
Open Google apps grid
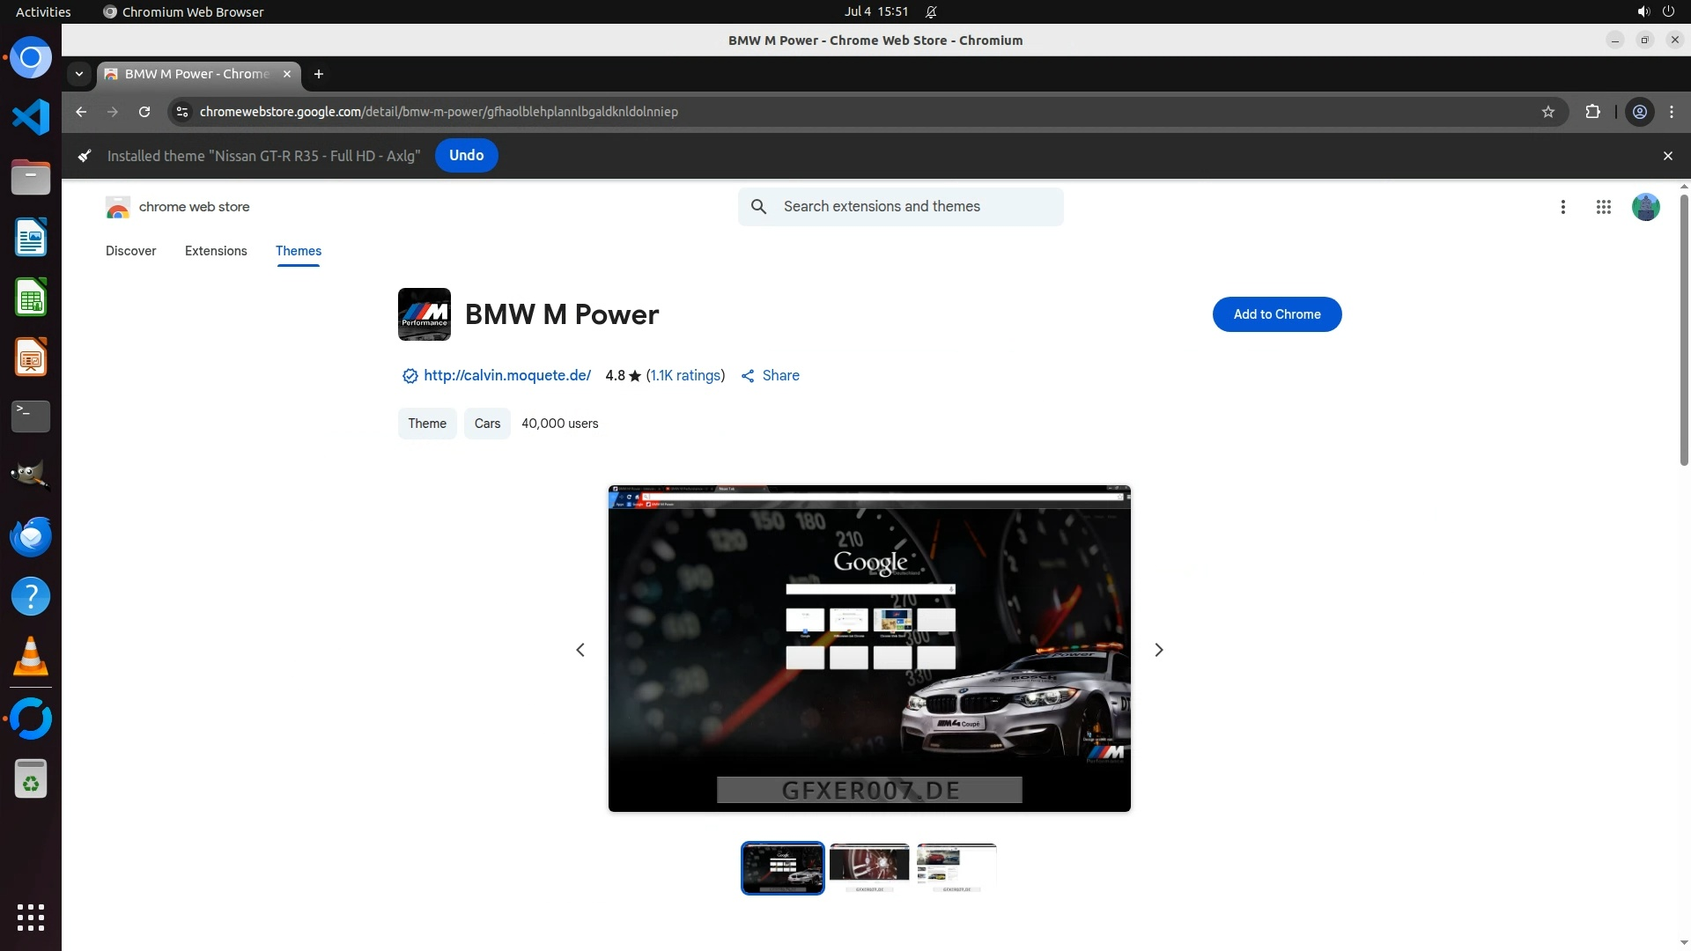[1603, 207]
